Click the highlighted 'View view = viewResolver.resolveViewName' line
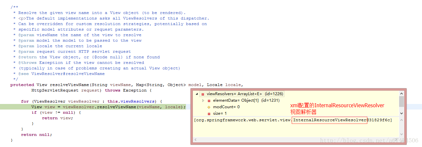This screenshot has width=422, height=147. 108,107
